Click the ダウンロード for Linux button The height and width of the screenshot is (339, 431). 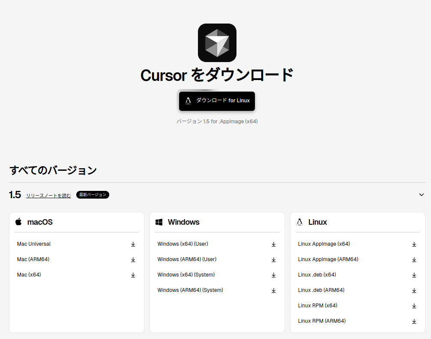coord(217,101)
